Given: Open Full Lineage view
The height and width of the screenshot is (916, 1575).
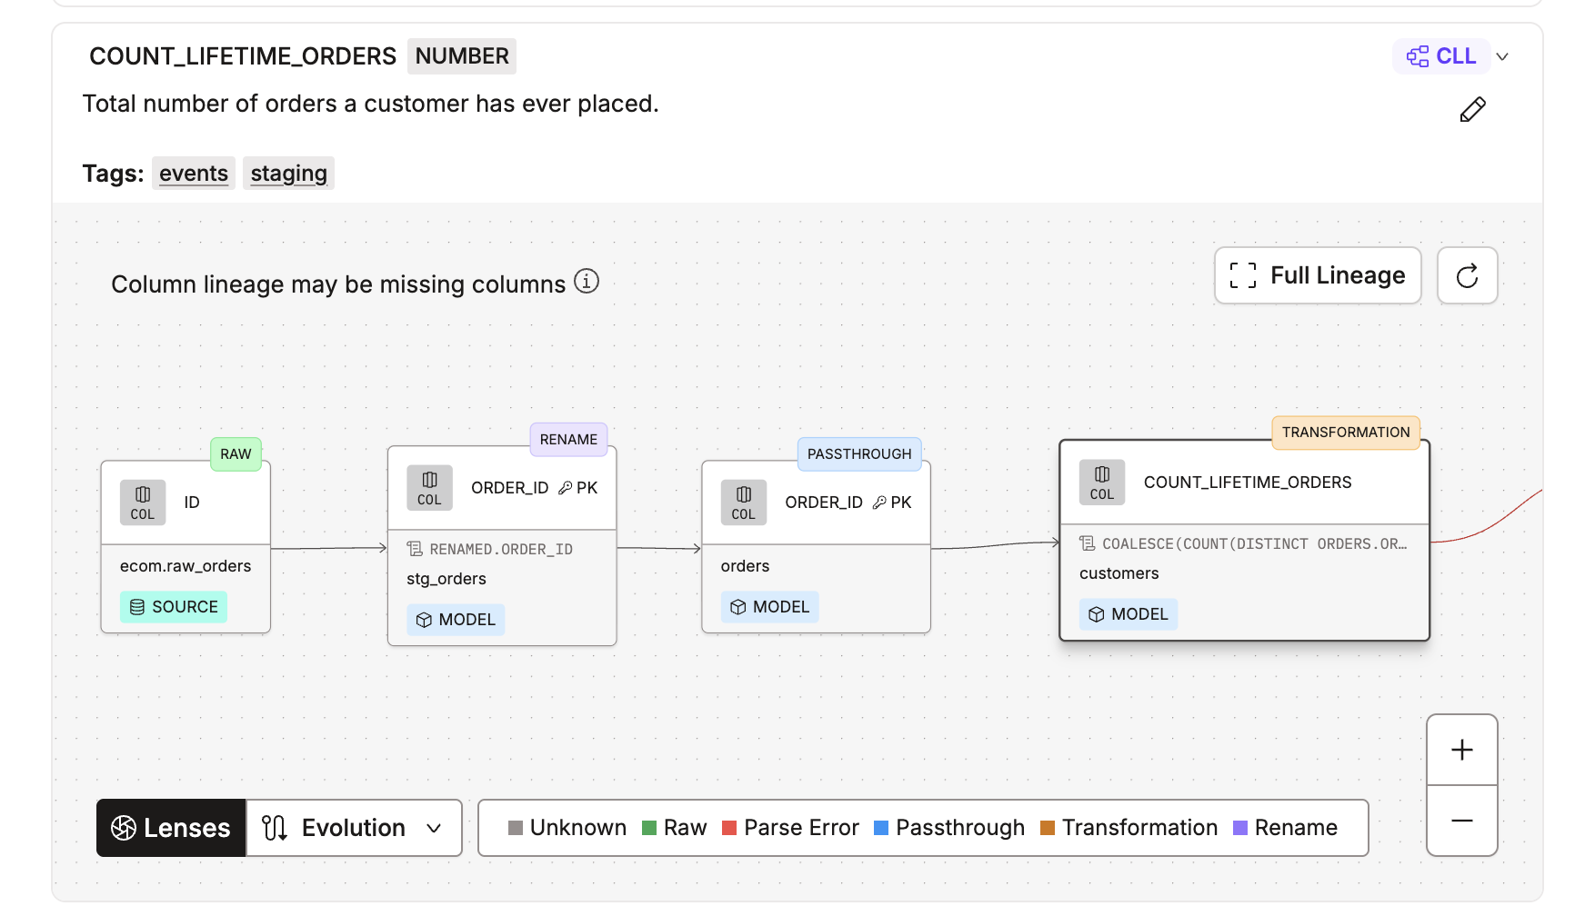Looking at the screenshot, I should click(x=1318, y=275).
